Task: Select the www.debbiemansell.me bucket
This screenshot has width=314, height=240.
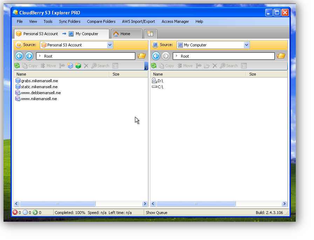Action: 41,93
